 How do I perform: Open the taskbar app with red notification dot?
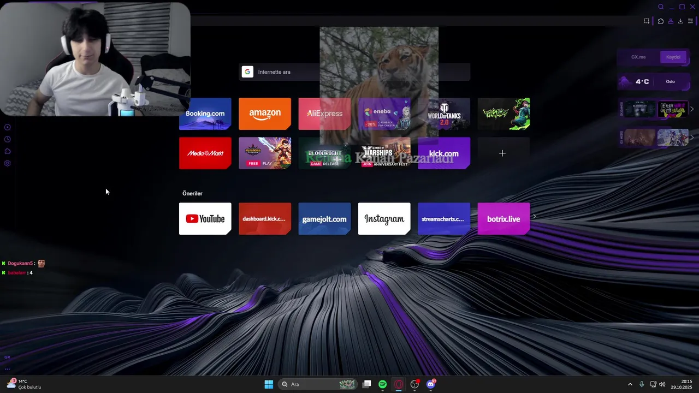[x=415, y=384]
